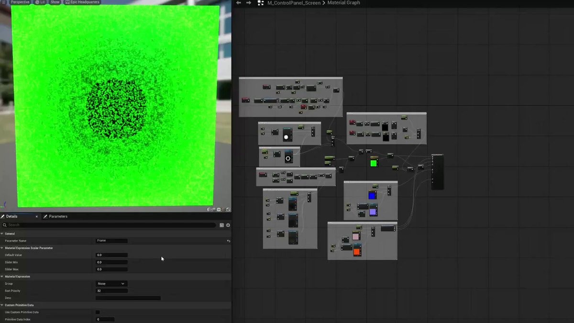This screenshot has height=323, width=574.
Task: Click the Slider Min field
Action: coord(111,262)
